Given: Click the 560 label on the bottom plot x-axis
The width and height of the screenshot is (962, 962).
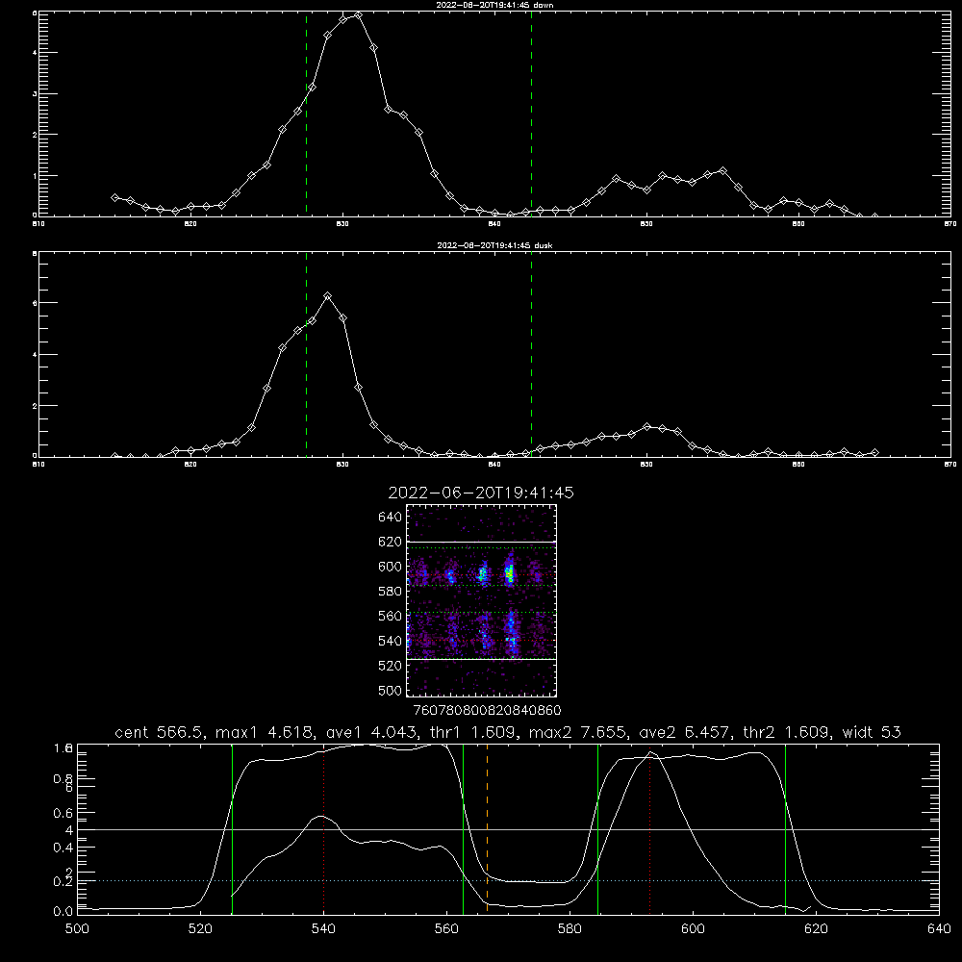Looking at the screenshot, I should (x=446, y=929).
